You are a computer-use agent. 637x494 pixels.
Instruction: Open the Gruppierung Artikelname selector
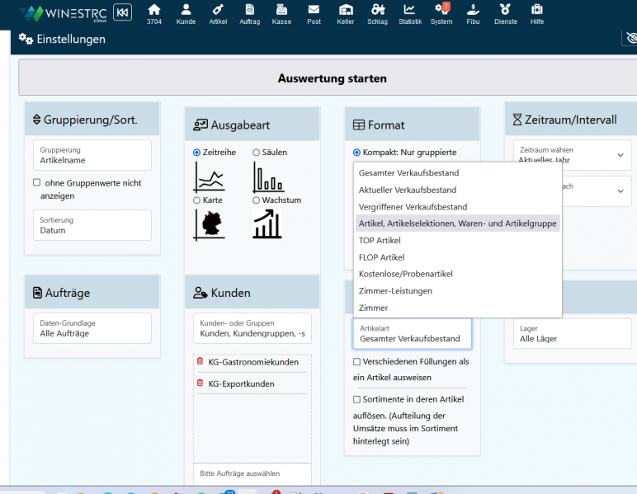coord(92,155)
